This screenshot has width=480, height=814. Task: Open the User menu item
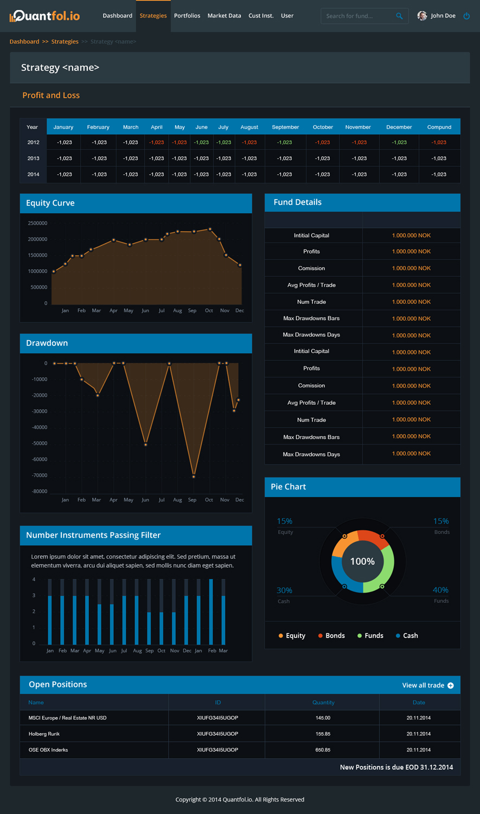click(287, 16)
